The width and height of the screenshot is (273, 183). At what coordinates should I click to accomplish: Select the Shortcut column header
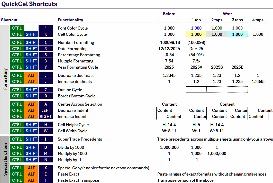(9, 20)
